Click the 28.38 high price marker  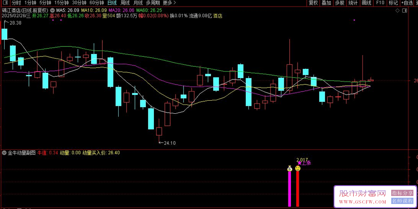click(15, 23)
